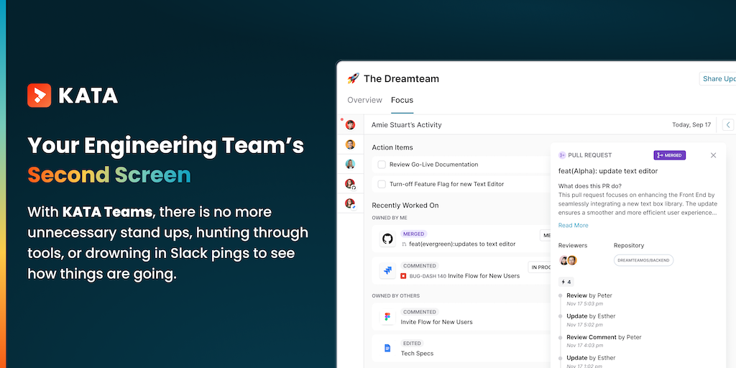This screenshot has height=368, width=736.
Task: Open the Overview tab
Action: point(364,100)
